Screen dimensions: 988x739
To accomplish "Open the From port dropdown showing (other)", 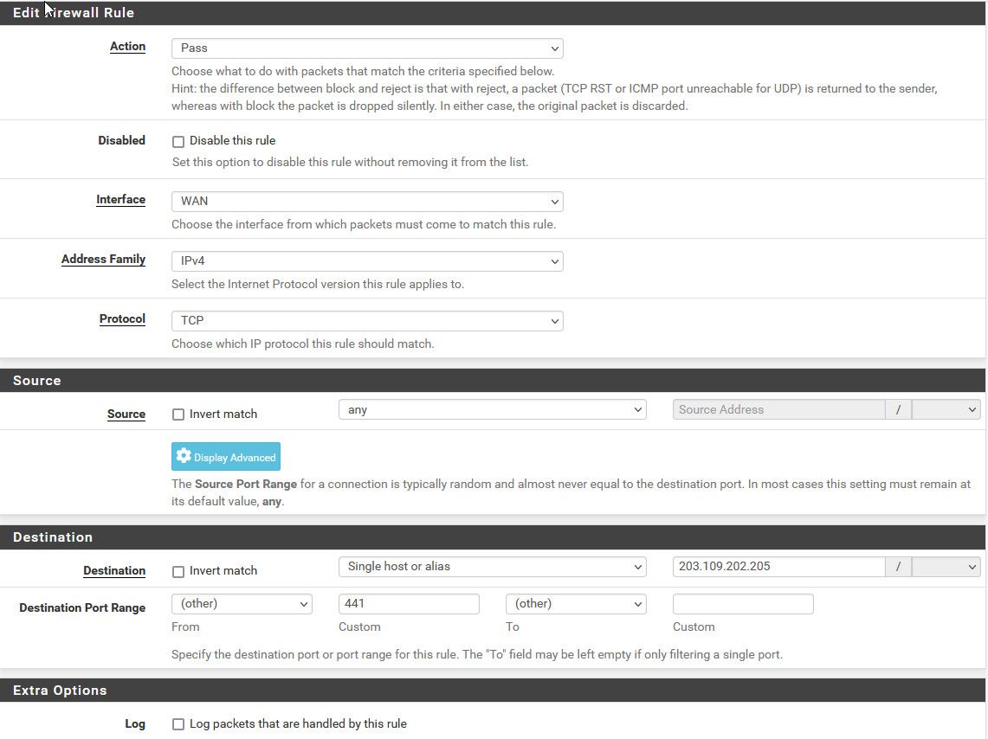I will click(x=242, y=604).
